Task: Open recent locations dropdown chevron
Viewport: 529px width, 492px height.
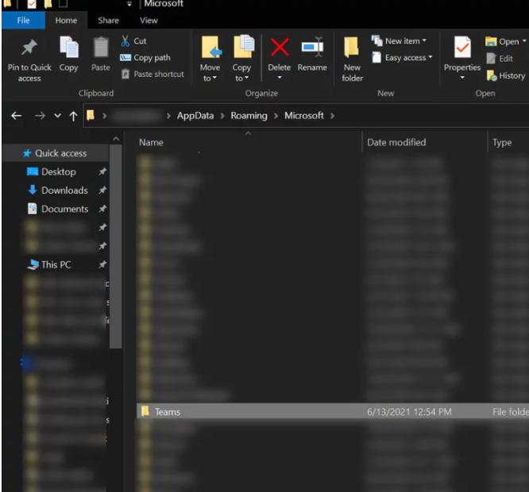Action: tap(57, 116)
